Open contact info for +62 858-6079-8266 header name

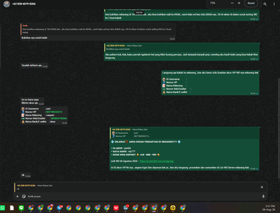24,4
